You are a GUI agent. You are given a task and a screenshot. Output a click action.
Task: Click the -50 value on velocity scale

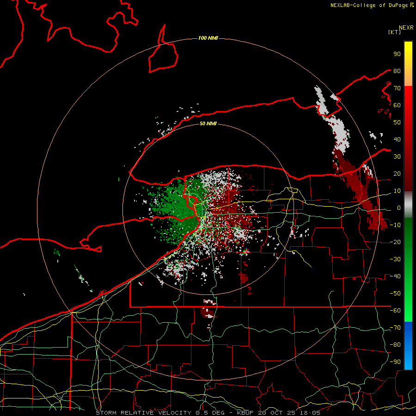[x=395, y=294]
